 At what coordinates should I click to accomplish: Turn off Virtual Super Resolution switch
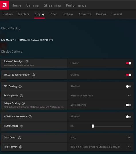click(129, 75)
